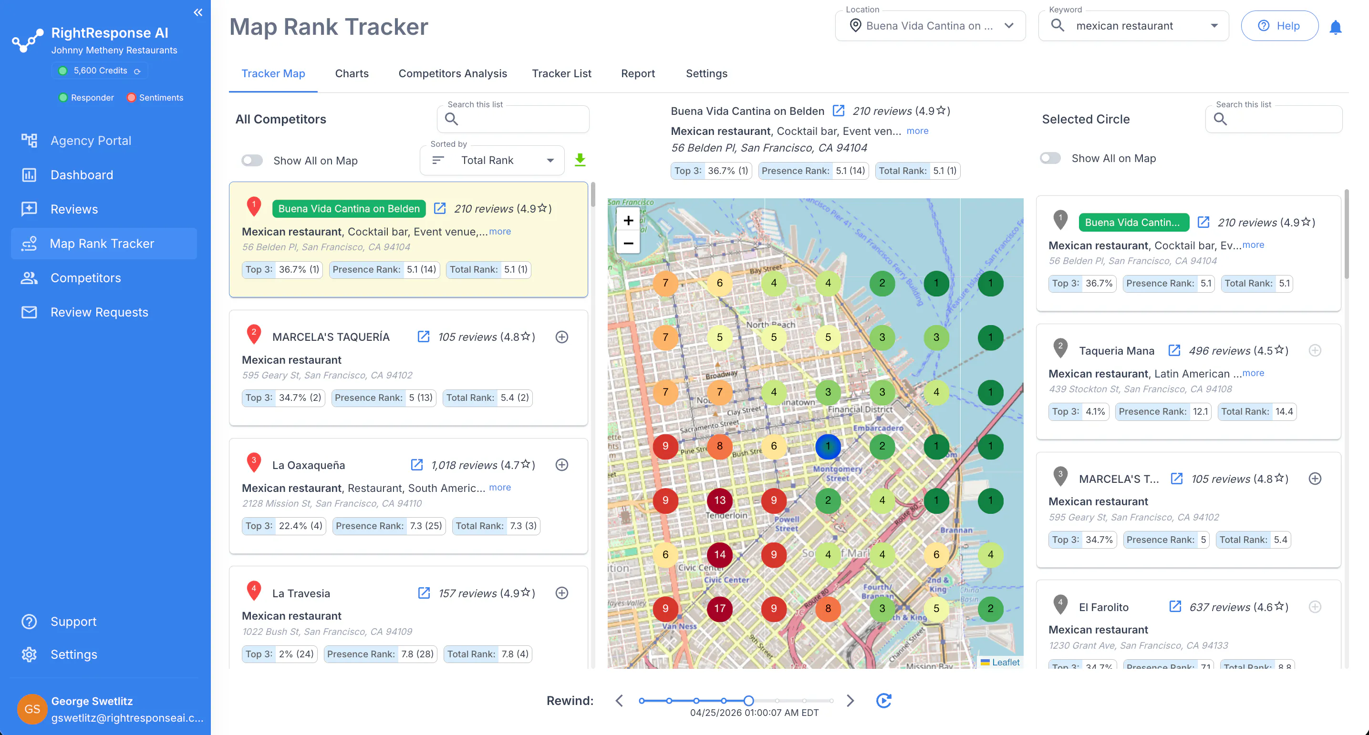The height and width of the screenshot is (735, 1369).
Task: Switch to the Charts tab
Action: [352, 74]
